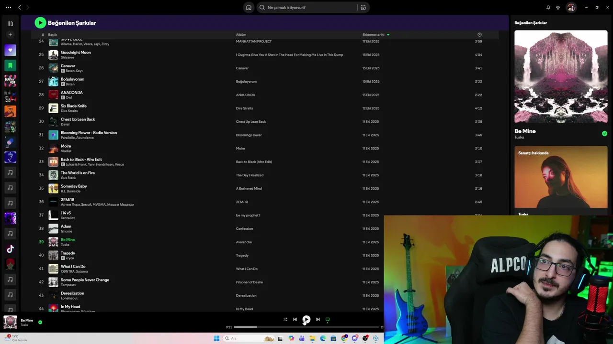Open now-playing cover thumbnail in bottom bar

10,322
